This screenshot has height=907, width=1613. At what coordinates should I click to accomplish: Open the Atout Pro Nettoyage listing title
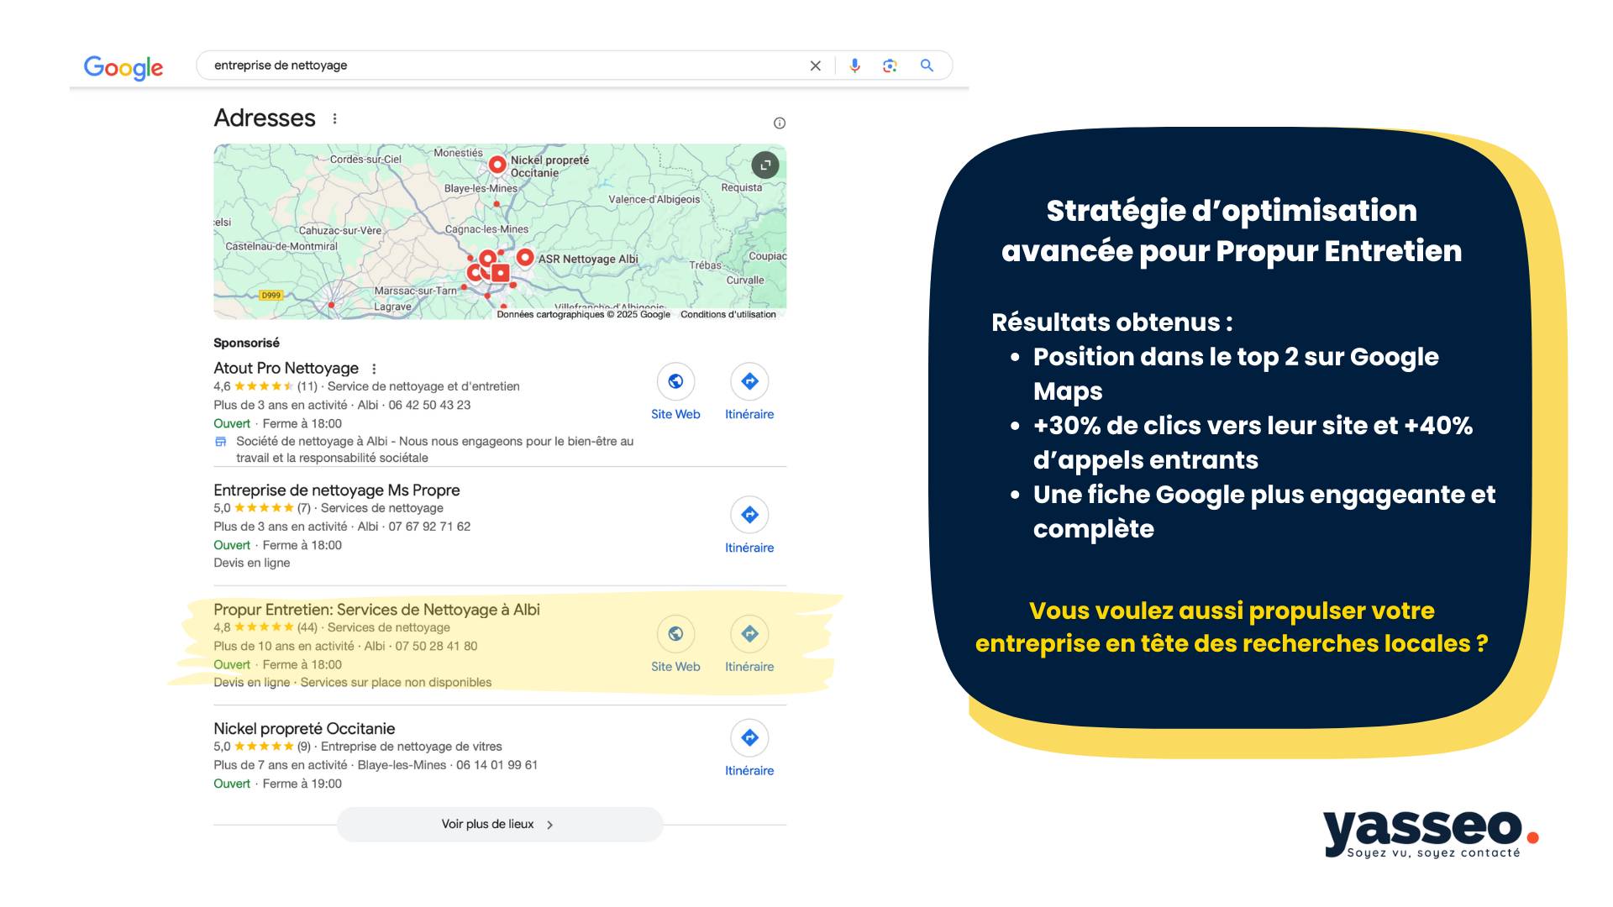(x=286, y=368)
